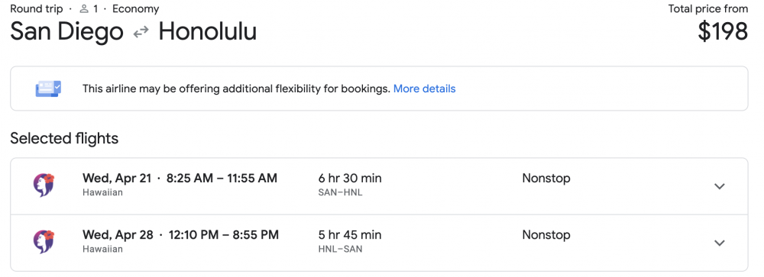
Task: Click the Economy cabin class label
Action: tap(135, 8)
